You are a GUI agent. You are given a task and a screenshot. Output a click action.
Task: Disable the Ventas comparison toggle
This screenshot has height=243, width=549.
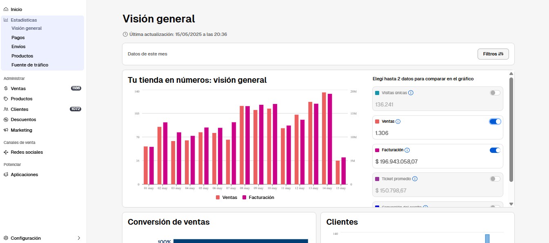pos(494,121)
